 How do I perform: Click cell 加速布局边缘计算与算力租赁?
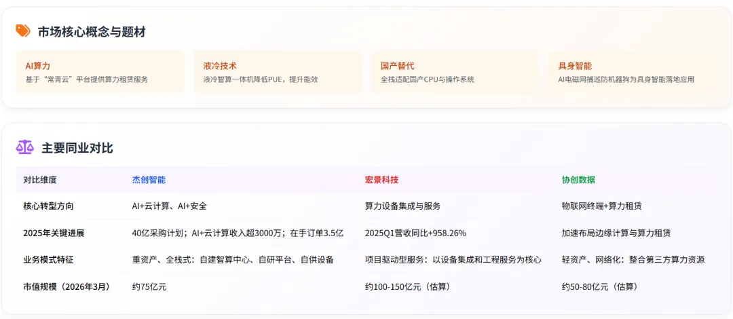coord(616,233)
